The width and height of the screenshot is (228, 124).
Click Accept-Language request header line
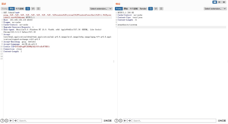coord(20,44)
